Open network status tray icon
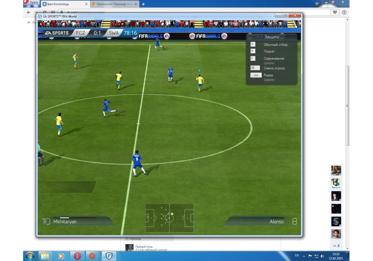 point(316,256)
